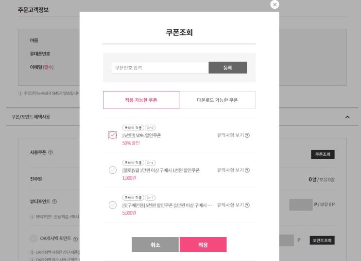
Task: Toggle the OK캐쉬백 포인트 checkbox
Action: [x=34, y=239]
